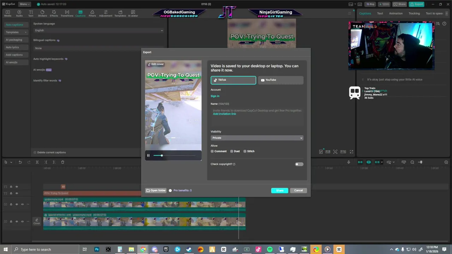The width and height of the screenshot is (452, 254).
Task: Expand the layout switcher dropdown arrow
Action: pyautogui.click(x=356, y=4)
